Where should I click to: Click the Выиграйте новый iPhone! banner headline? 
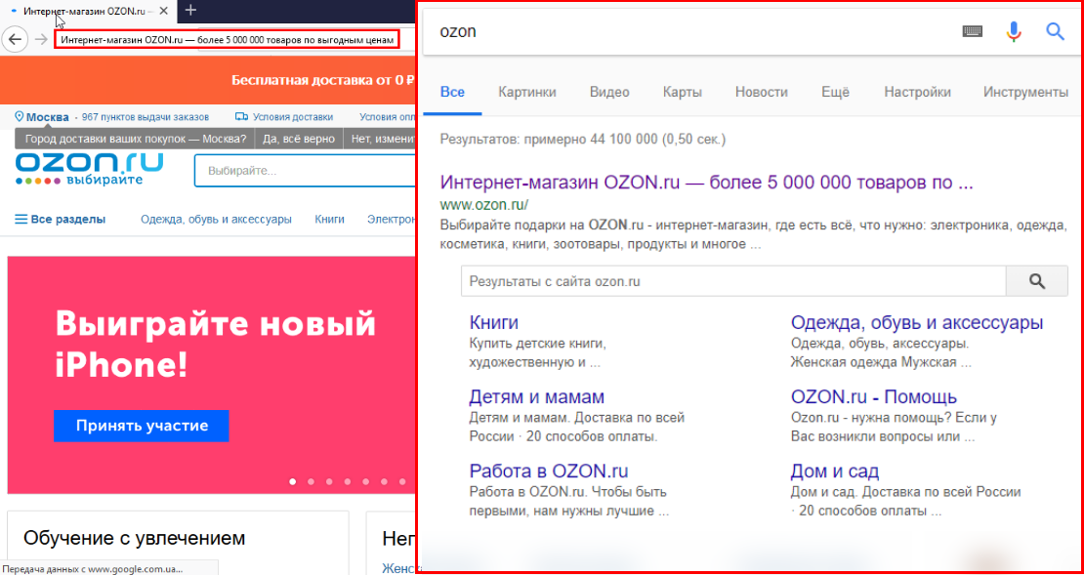pyautogui.click(x=215, y=344)
